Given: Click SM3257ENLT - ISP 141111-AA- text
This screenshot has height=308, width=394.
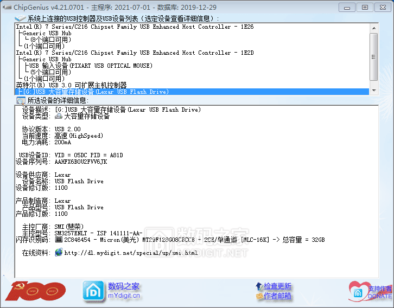Looking at the screenshot, I should pyautogui.click(x=99, y=233).
